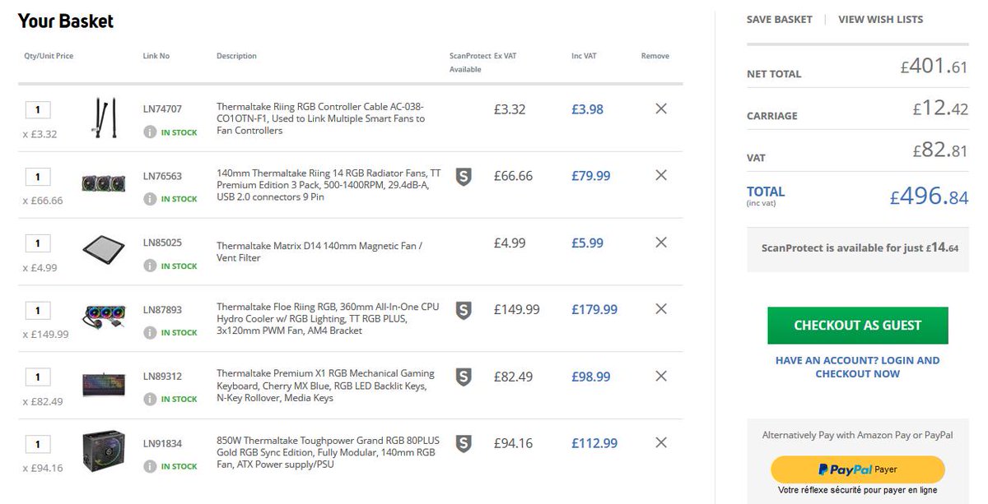Open the controller cable product thumbnail

[x=104, y=118]
